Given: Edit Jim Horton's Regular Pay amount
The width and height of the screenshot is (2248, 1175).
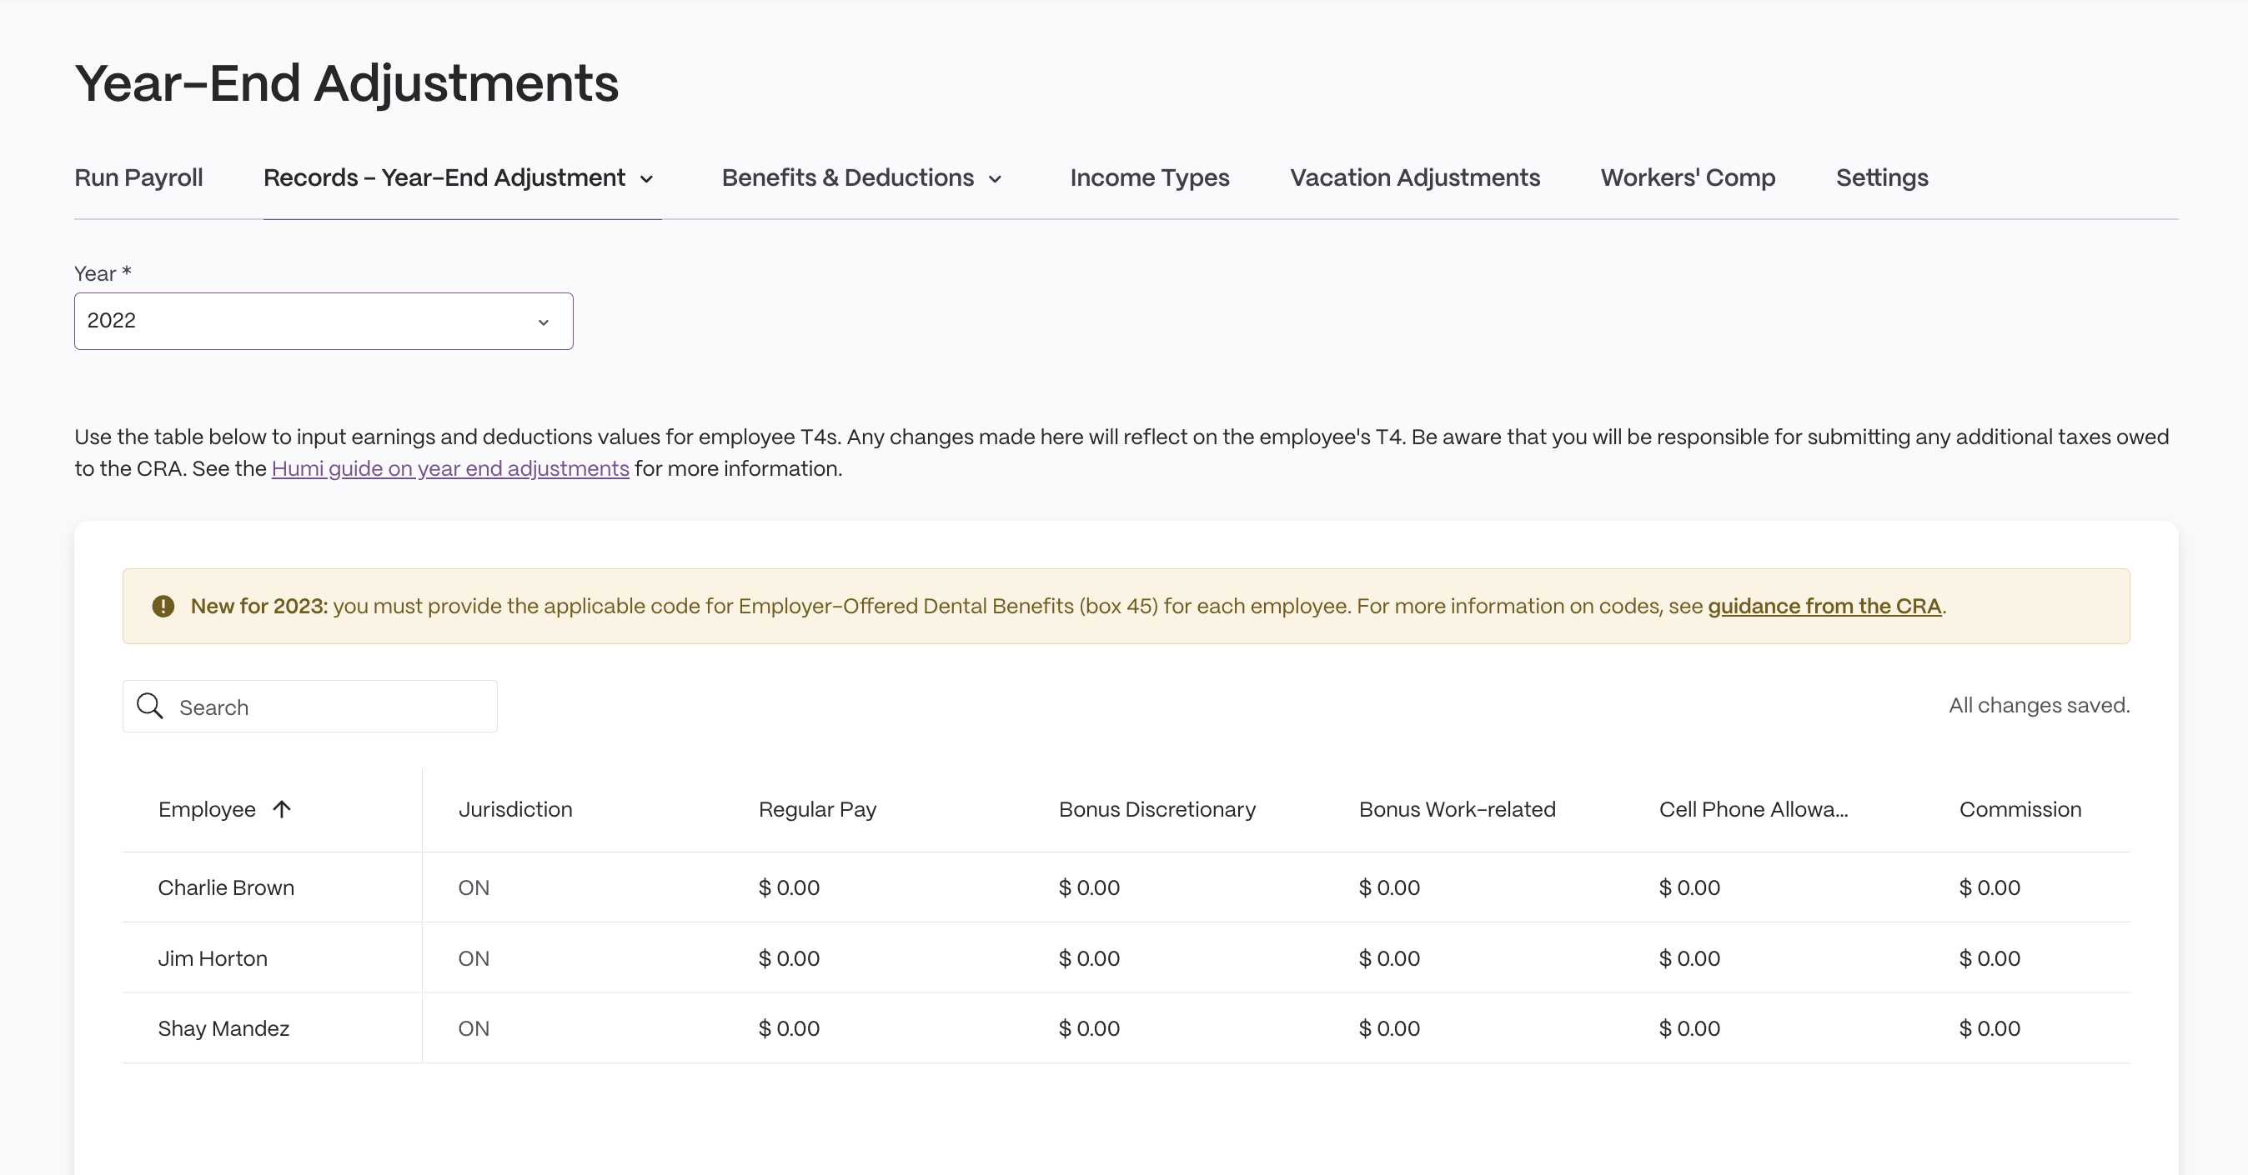Looking at the screenshot, I should pyautogui.click(x=789, y=958).
